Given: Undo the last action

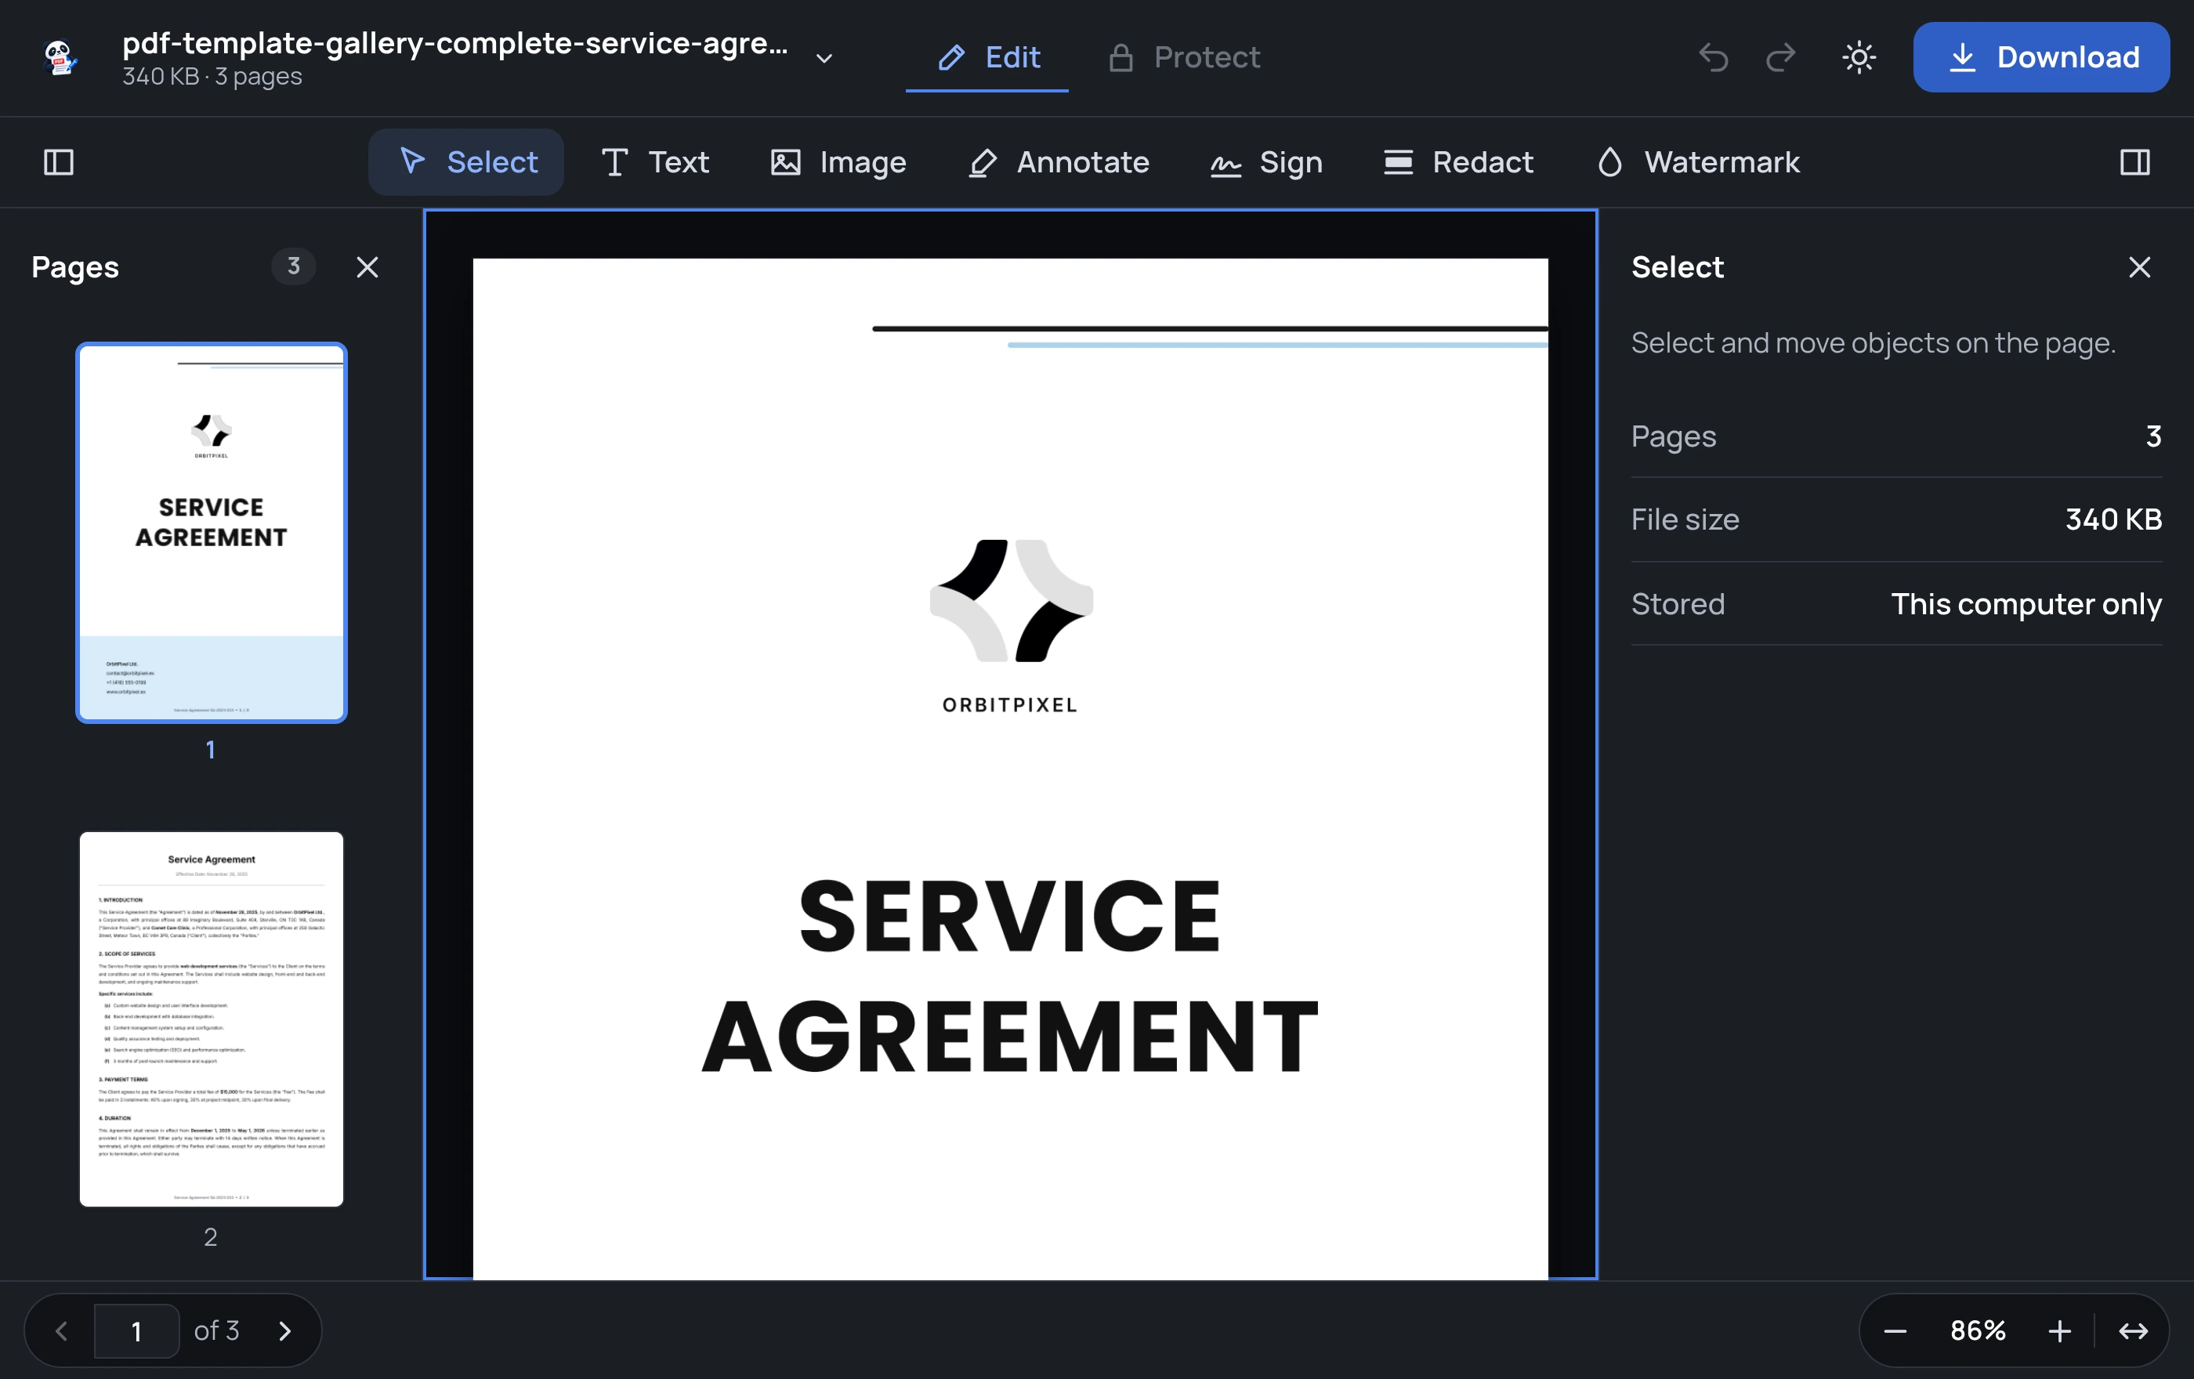Looking at the screenshot, I should [x=1714, y=57].
